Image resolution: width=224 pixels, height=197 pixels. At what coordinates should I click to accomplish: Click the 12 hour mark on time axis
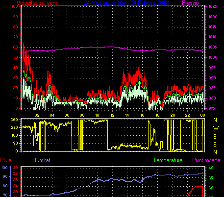pyautogui.click(x=112, y=115)
